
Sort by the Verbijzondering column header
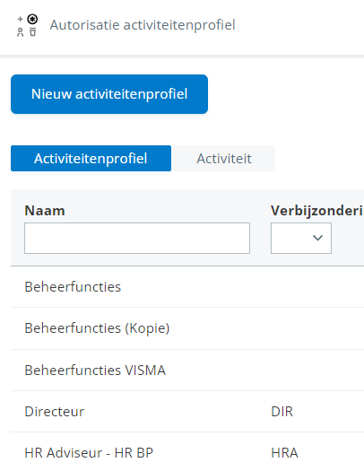[316, 211]
